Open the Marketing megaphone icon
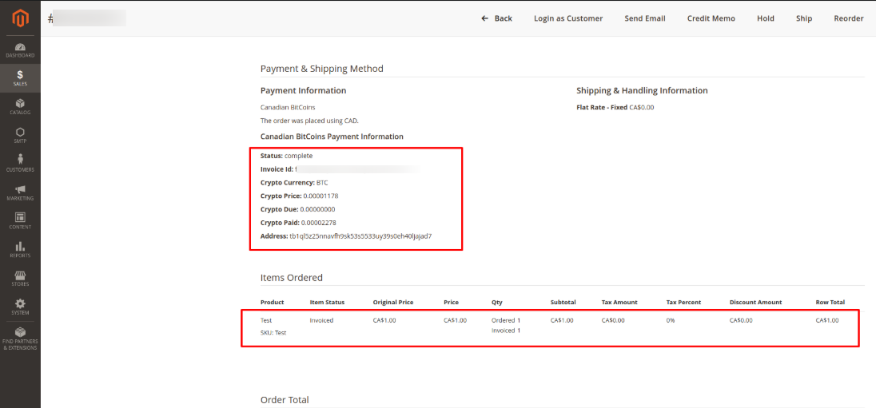Viewport: 876px width, 408px height. (20, 192)
